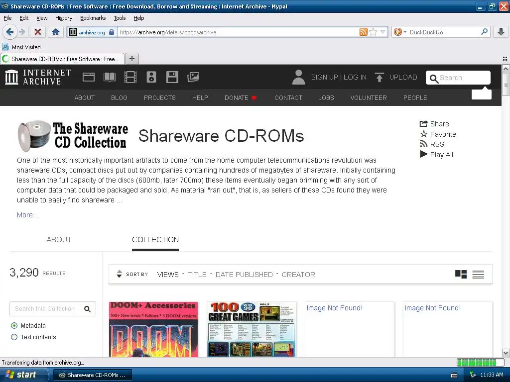Viewport: 510px width, 382px height.
Task: Click RSS link under Favorite
Action: pyautogui.click(x=432, y=144)
